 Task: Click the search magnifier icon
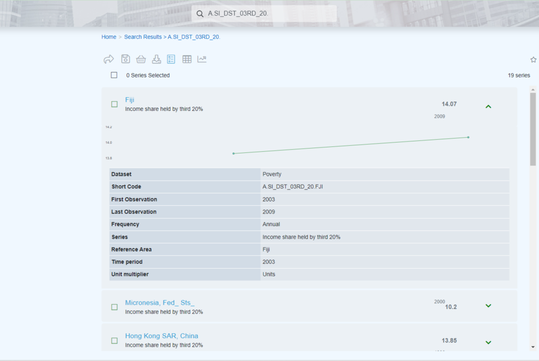(200, 14)
